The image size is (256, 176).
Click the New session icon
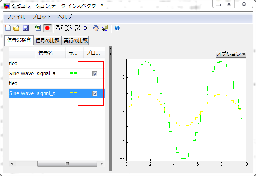pyautogui.click(x=8, y=28)
